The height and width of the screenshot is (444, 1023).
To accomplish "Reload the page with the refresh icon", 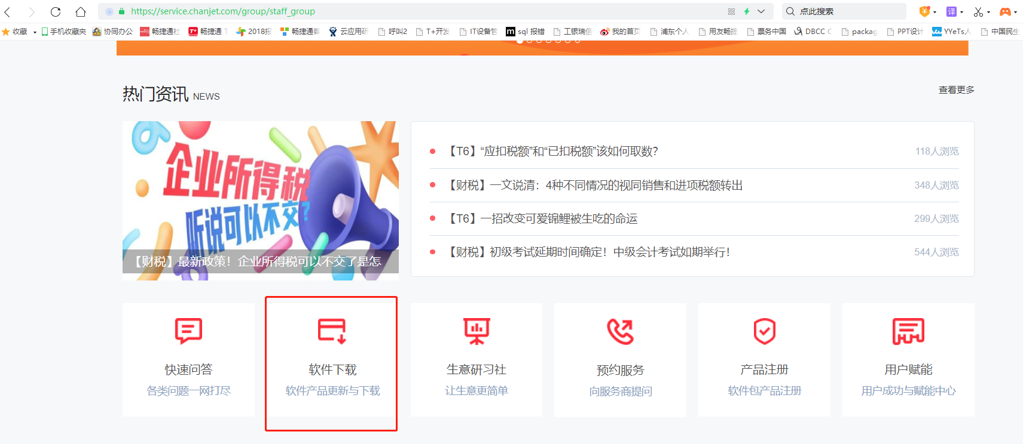I will [x=56, y=11].
